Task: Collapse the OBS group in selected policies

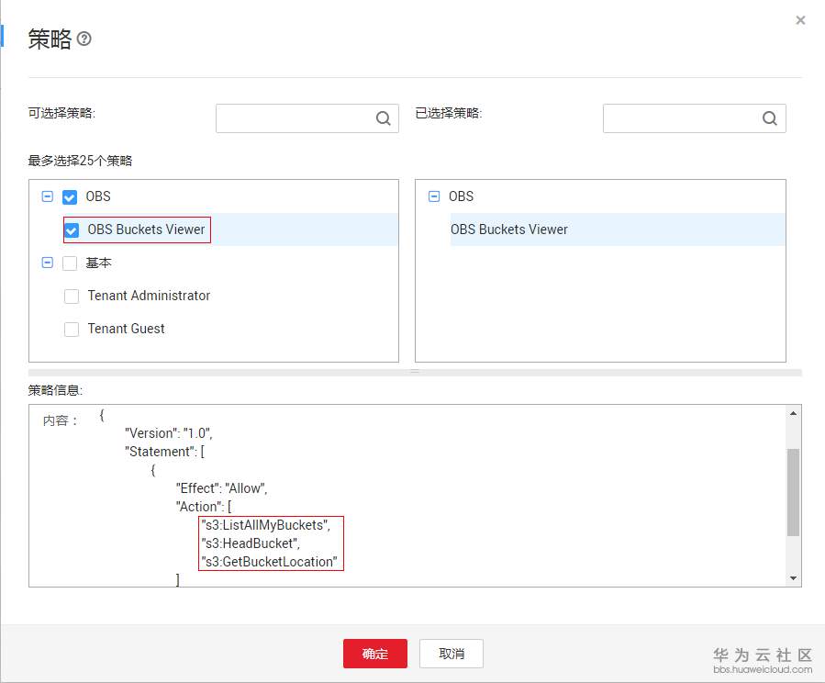Action: [434, 196]
